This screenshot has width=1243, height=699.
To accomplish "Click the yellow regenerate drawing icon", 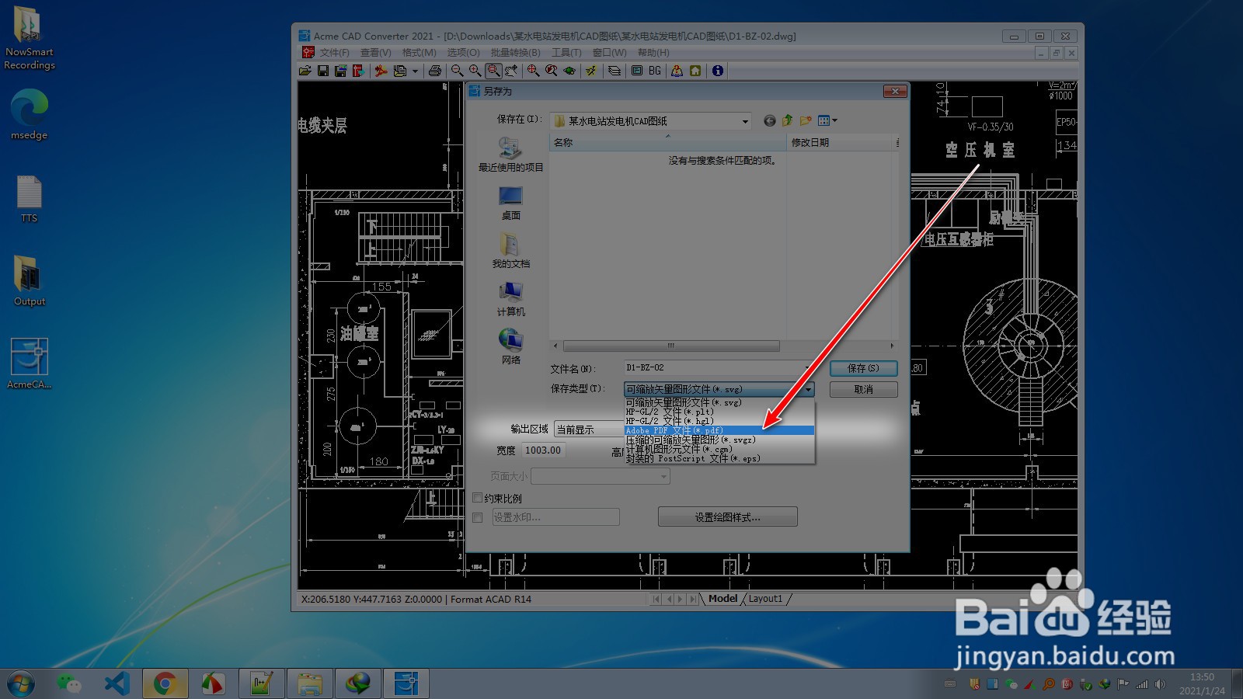I will coord(591,71).
